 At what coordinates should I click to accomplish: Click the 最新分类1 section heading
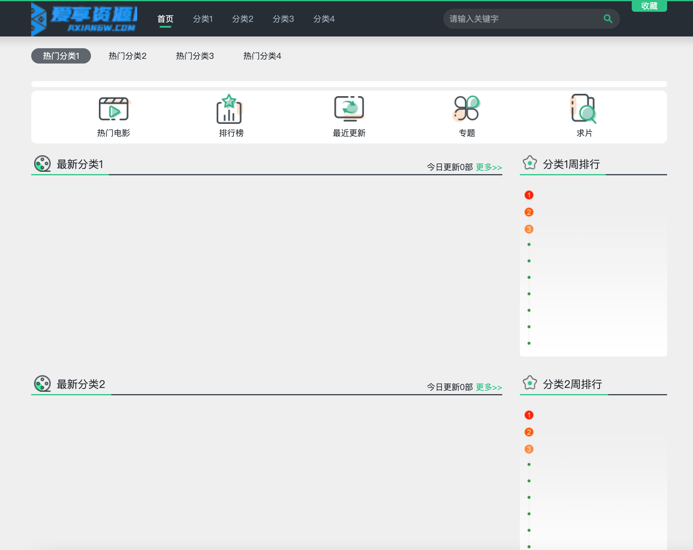80,164
